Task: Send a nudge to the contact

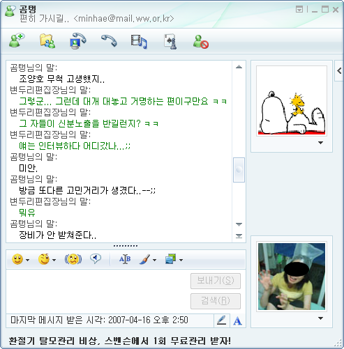Action: [x=73, y=259]
